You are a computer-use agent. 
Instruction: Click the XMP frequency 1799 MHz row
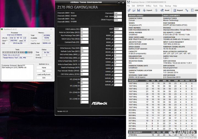tap(162, 135)
